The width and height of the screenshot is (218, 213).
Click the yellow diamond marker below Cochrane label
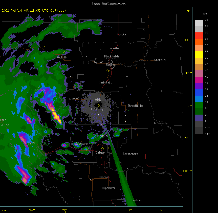86,150
